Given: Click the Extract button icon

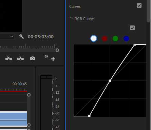Looking at the screenshot, I should pos(20,58).
